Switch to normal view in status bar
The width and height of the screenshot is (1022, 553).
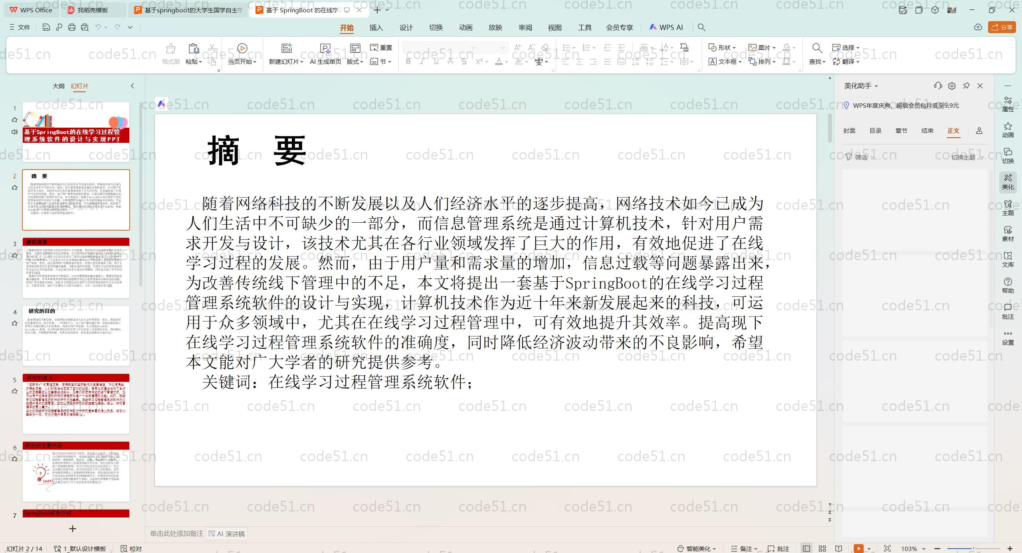pyautogui.click(x=806, y=549)
